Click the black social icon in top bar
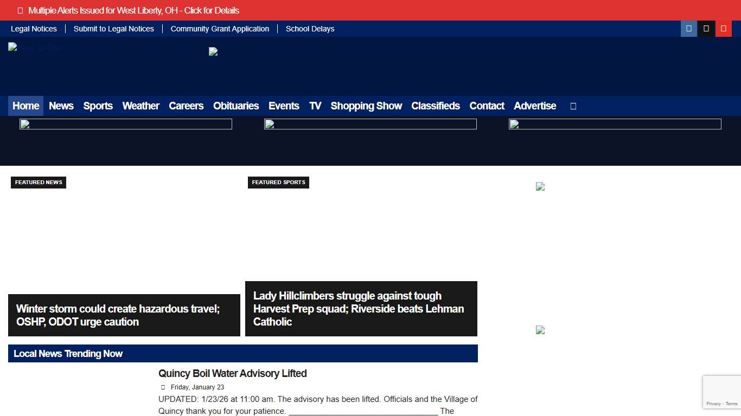Viewport: 741px width, 416px height. [706, 29]
